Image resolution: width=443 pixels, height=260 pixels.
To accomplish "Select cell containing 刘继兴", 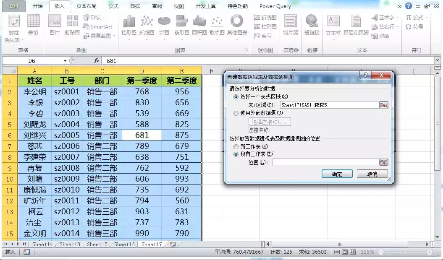I will click(x=35, y=135).
